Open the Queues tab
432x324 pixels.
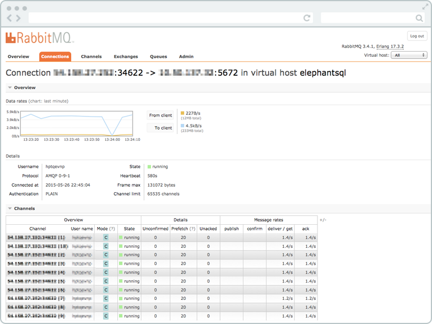click(158, 57)
